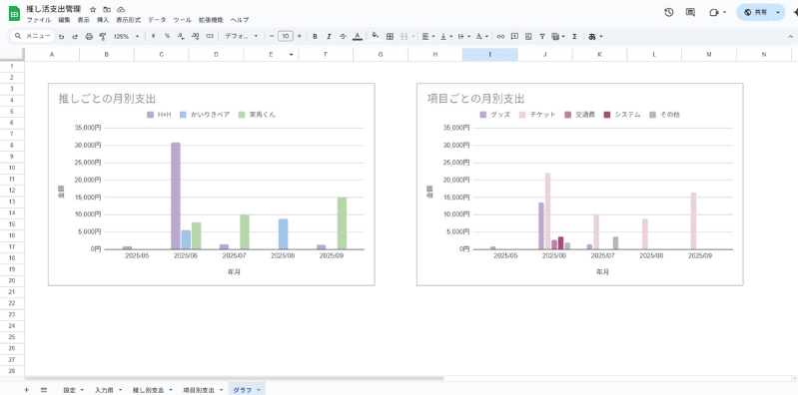Toggle bold formatting
The image size is (798, 395).
pos(315,37)
